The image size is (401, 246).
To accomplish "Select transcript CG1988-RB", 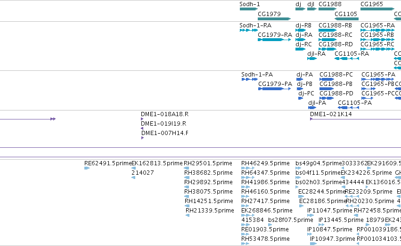I will click(327, 30).
